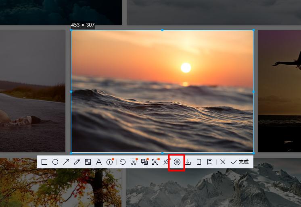Click the long screenshot scissors icon
Screen dimensions: 301x207
point(134,162)
